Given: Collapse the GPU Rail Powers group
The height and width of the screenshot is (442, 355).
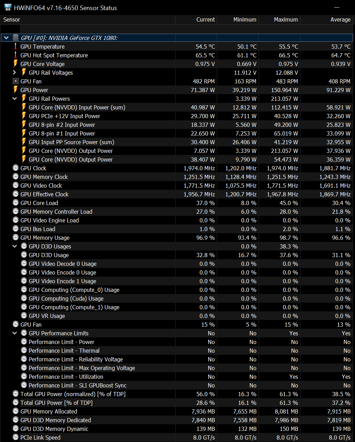Looking at the screenshot, I should click(x=15, y=98).
